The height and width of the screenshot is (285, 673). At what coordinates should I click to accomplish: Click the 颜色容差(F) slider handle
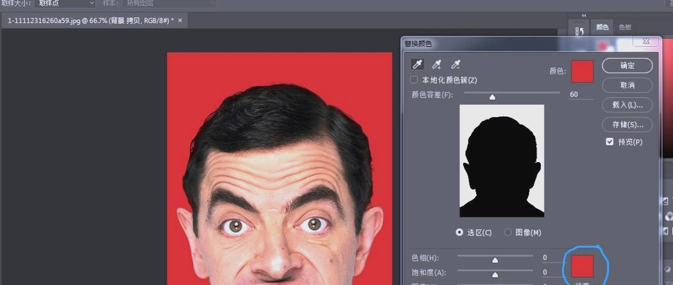tap(492, 97)
